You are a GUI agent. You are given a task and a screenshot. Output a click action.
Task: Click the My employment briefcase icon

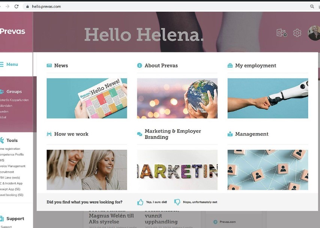pyautogui.click(x=230, y=65)
